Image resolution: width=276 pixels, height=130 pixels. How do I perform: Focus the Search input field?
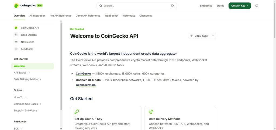(137, 6)
